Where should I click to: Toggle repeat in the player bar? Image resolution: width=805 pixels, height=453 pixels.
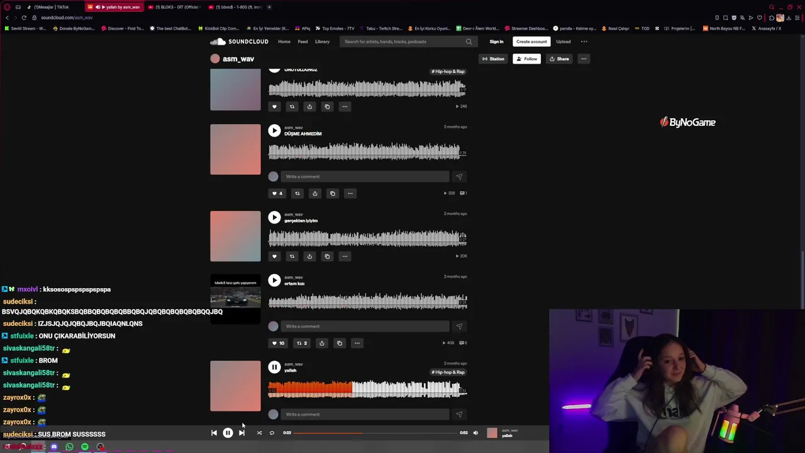coord(272,433)
